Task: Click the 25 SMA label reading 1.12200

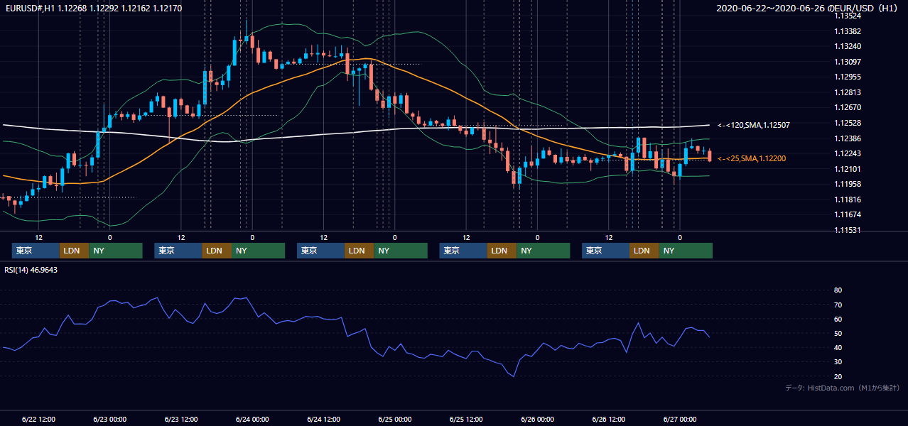Action: (x=752, y=158)
